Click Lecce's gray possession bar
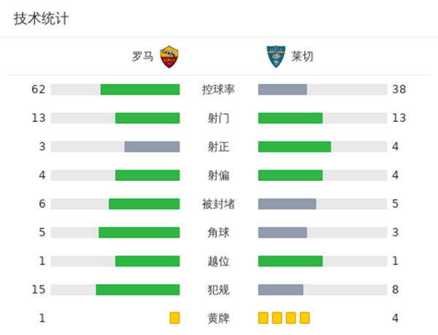Image resolution: width=438 pixels, height=335 pixels. tap(283, 90)
